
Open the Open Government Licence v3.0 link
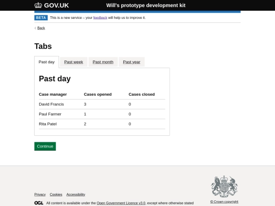coord(121,203)
